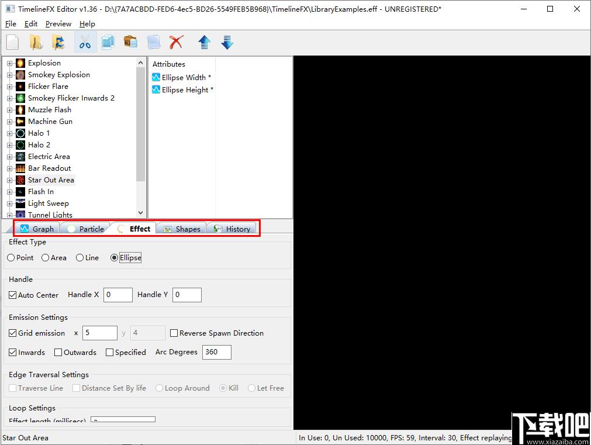Select the Area effect type radio button
Viewport: 591px width, 445px height.
45,257
